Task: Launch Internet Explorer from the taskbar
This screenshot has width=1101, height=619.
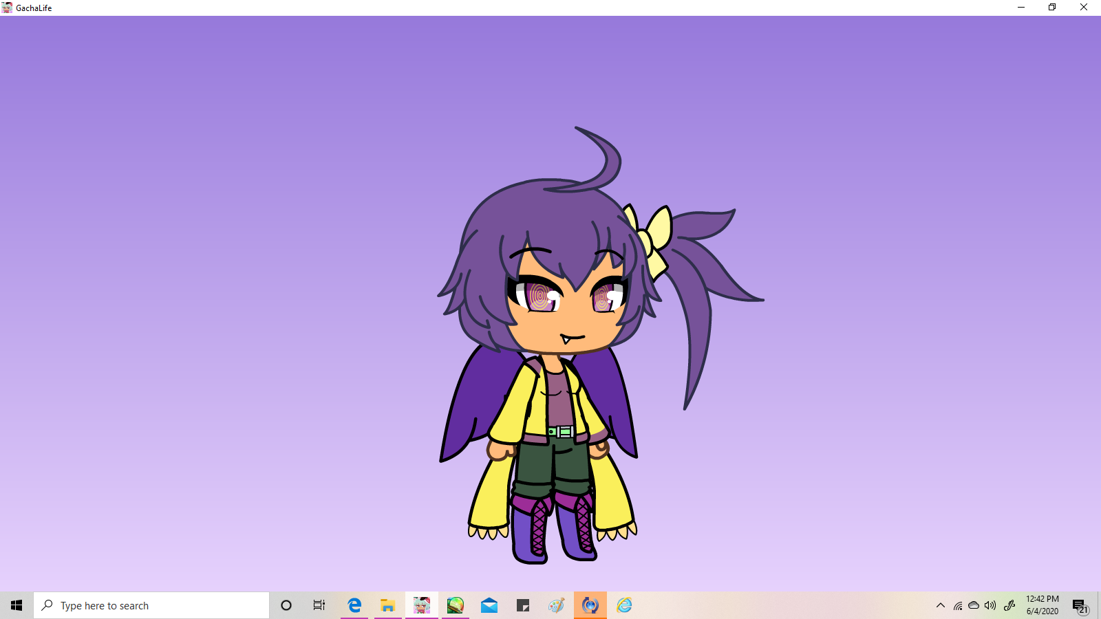Action: tap(624, 605)
